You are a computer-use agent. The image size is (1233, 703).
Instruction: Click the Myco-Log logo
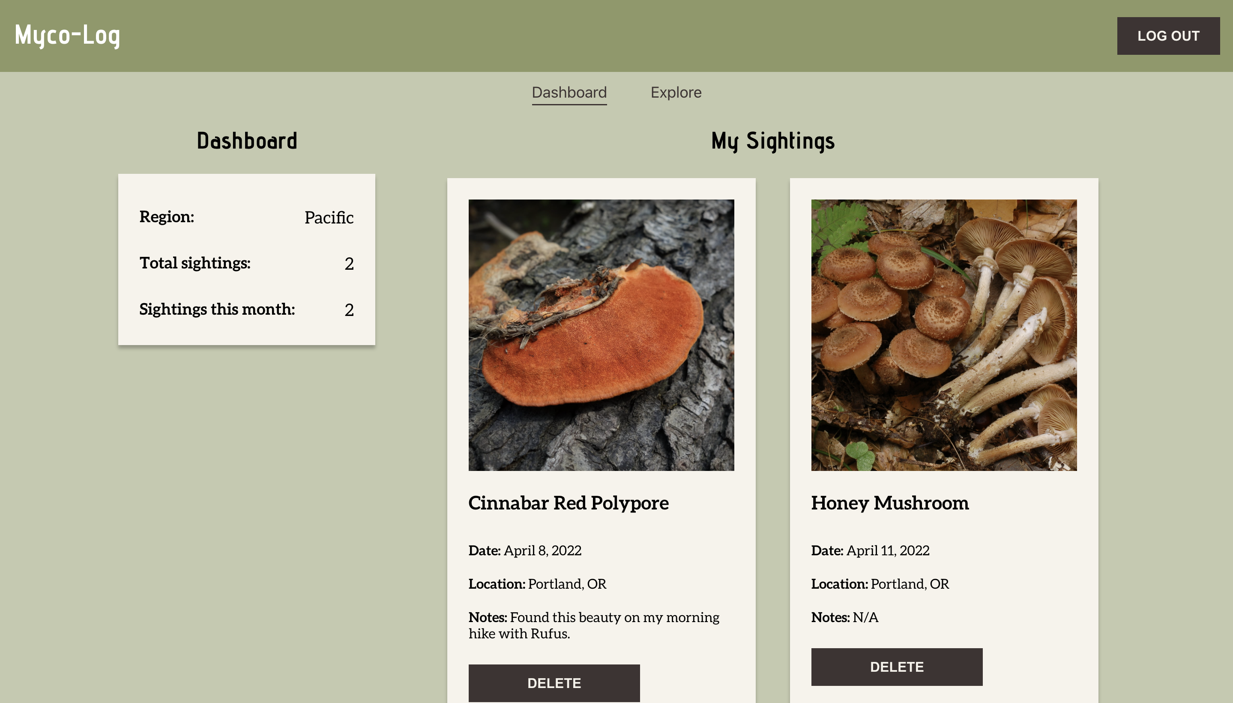click(x=67, y=35)
